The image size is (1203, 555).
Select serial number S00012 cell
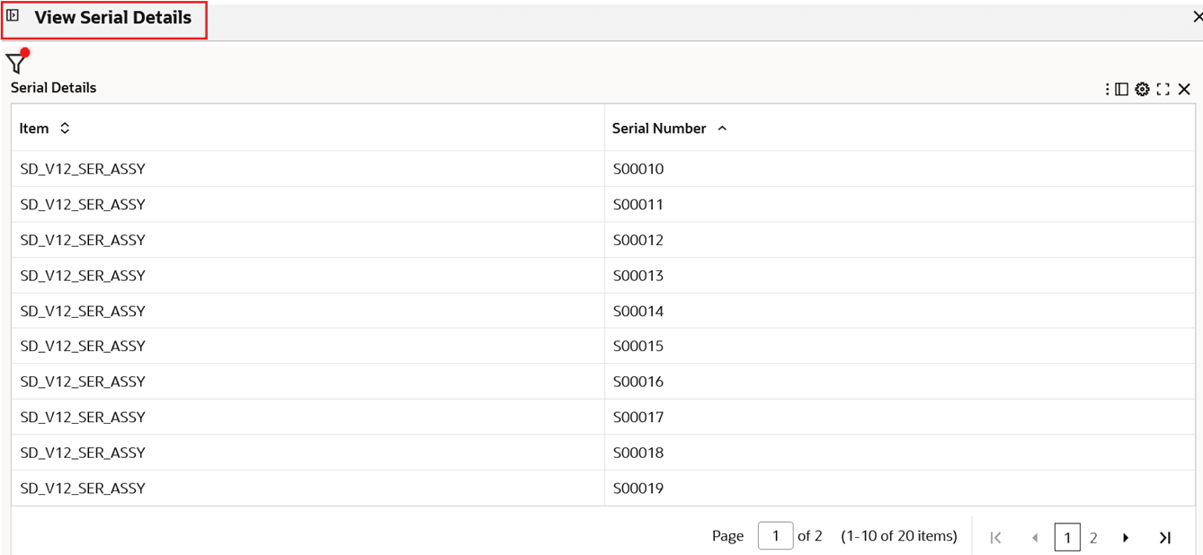[900, 240]
